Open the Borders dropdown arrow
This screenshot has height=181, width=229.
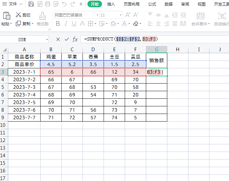(x=95, y=23)
